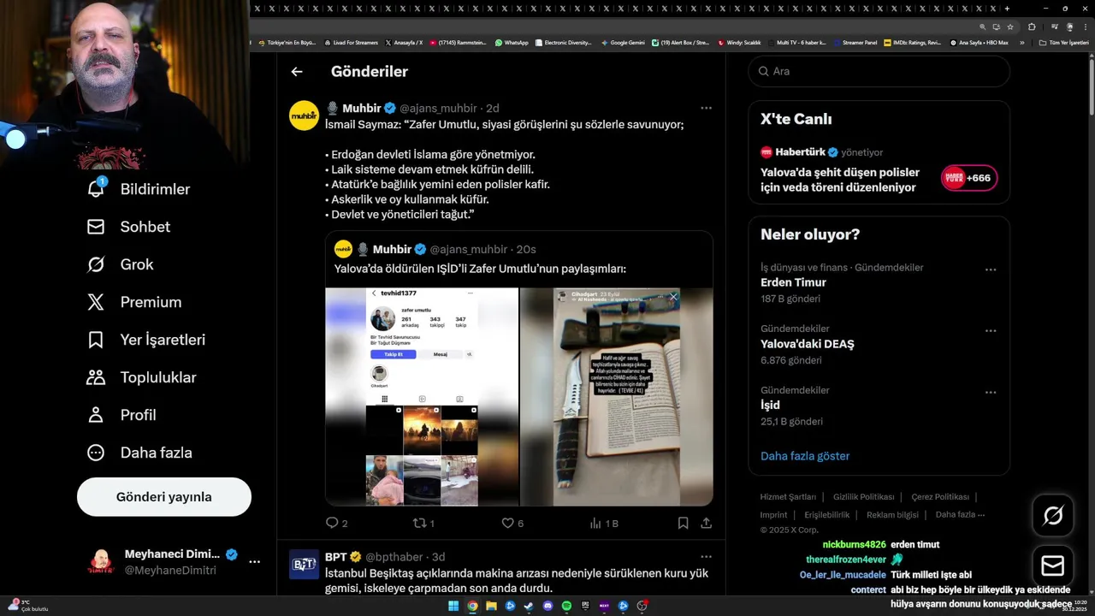
Task: Open more options on Muhbir post
Action: click(x=706, y=108)
